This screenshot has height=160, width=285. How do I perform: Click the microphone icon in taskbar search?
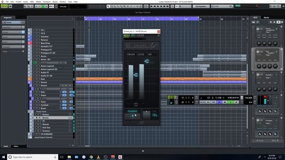point(55,157)
